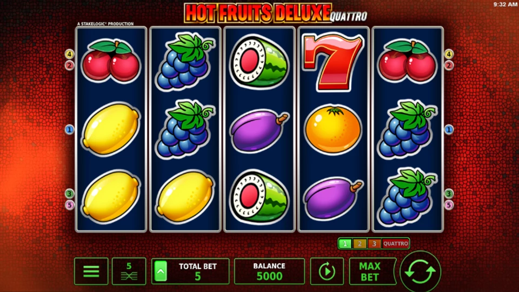
Task: Click the MAX BET button
Action: coord(371,271)
